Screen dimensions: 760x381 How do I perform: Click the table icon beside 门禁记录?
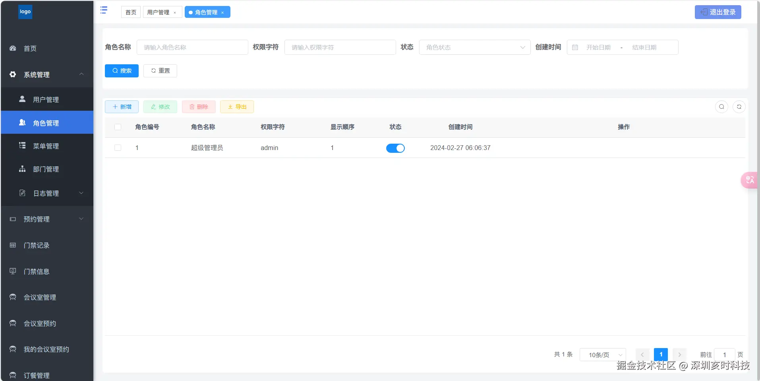(13, 245)
